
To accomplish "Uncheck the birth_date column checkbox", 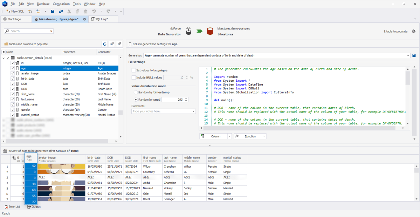I will point(13,79).
